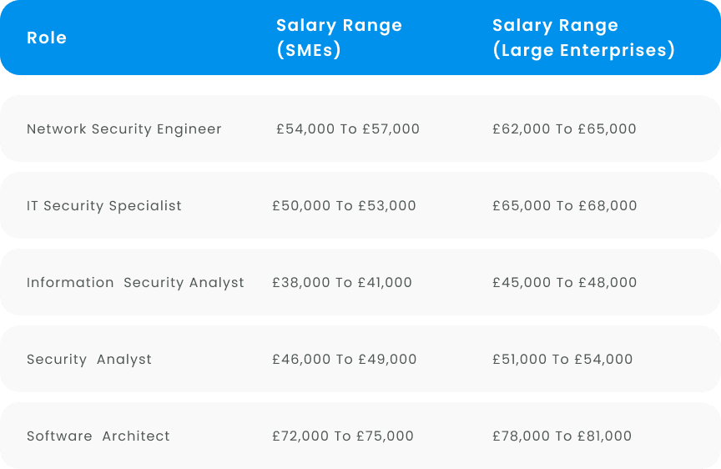Click the Role column header
The width and height of the screenshot is (721, 469).
pos(47,38)
